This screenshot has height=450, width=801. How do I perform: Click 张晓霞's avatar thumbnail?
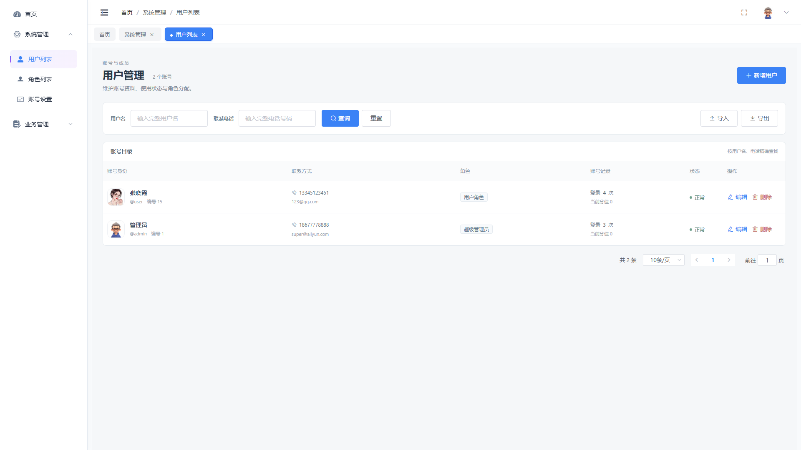(x=116, y=197)
